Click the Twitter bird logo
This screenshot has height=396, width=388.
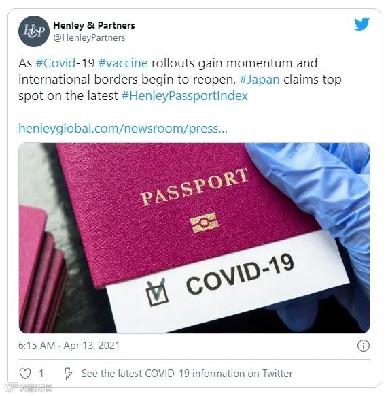(361, 24)
